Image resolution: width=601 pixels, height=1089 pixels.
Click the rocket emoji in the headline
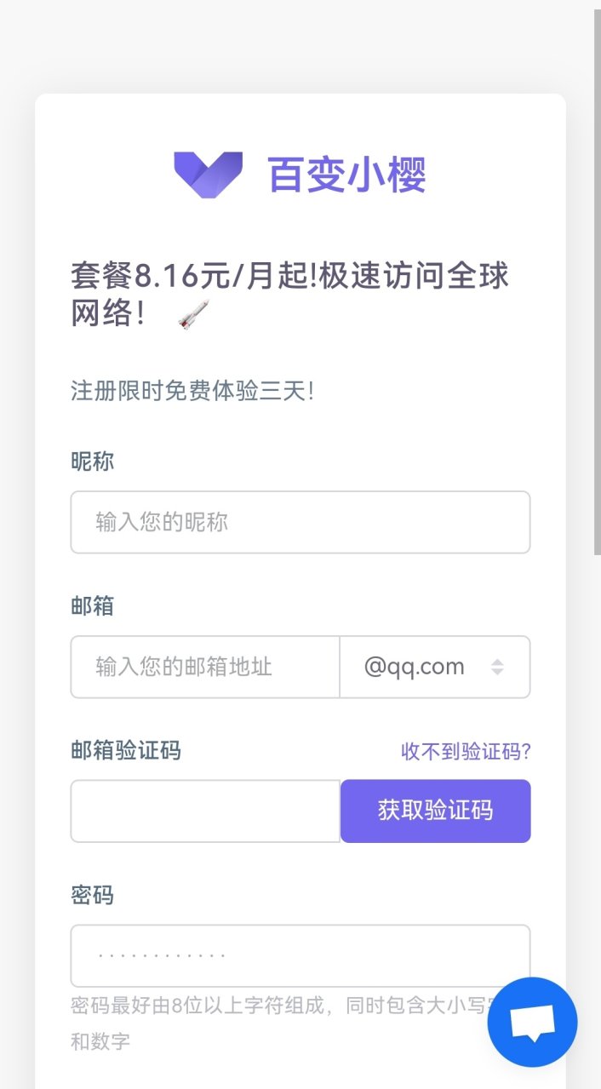[x=192, y=316]
